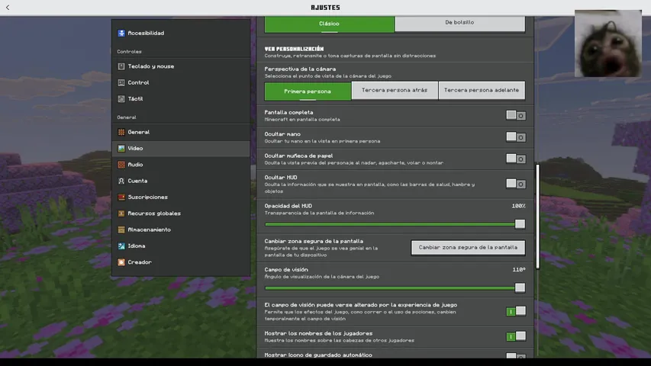
Task: Choose Primera persona camera perspective
Action: click(308, 91)
